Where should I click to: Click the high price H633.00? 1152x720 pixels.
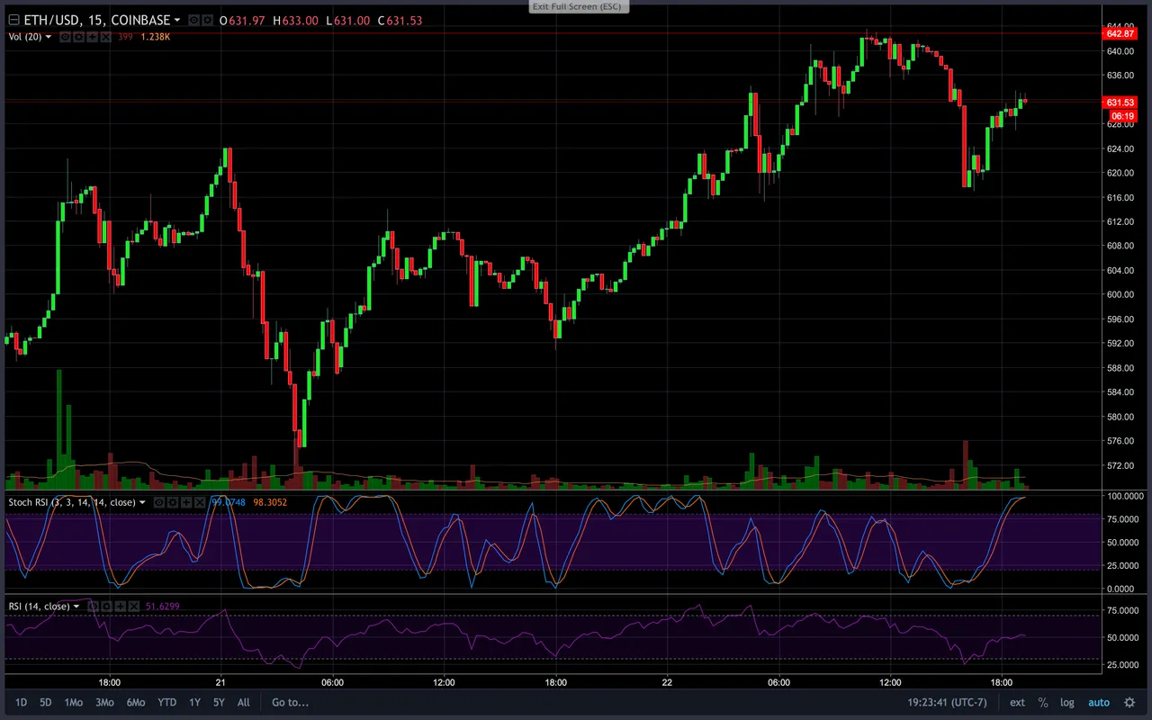[295, 20]
